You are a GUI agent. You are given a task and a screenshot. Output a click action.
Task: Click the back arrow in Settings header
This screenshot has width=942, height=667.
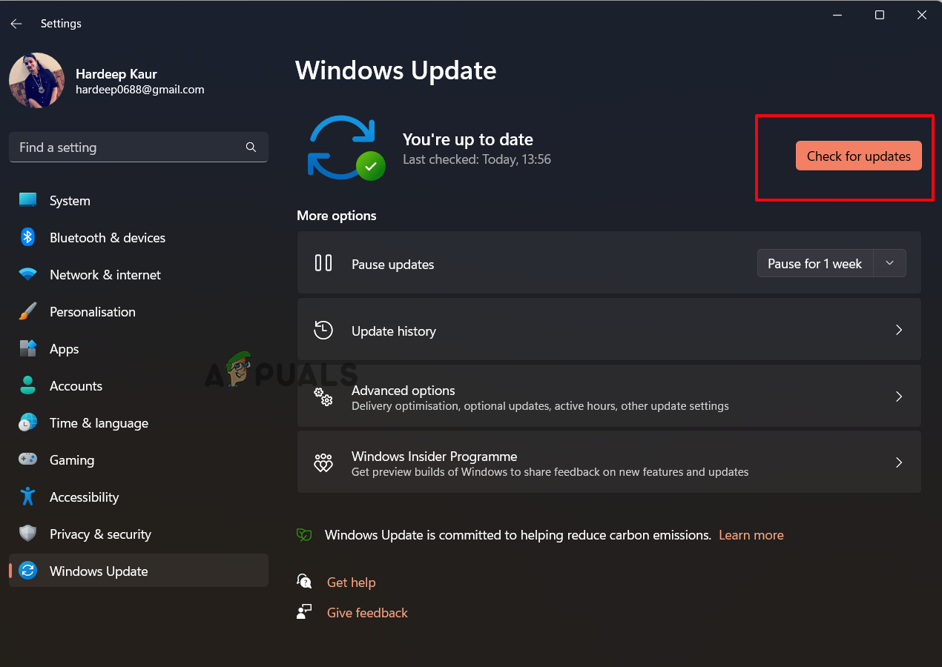[16, 24]
